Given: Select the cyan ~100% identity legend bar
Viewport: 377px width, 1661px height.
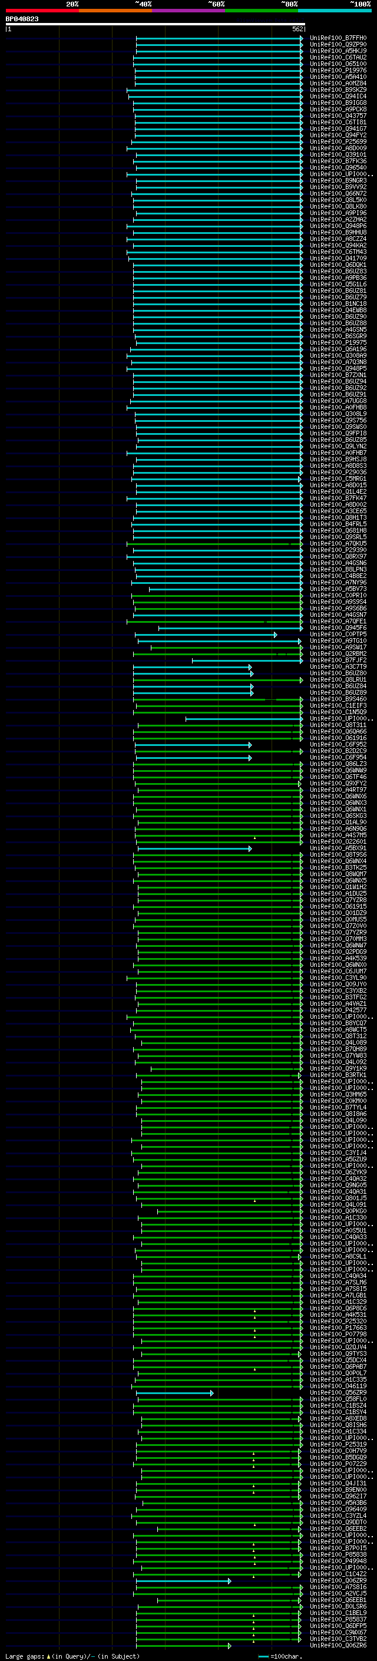Looking at the screenshot, I should 335,11.
